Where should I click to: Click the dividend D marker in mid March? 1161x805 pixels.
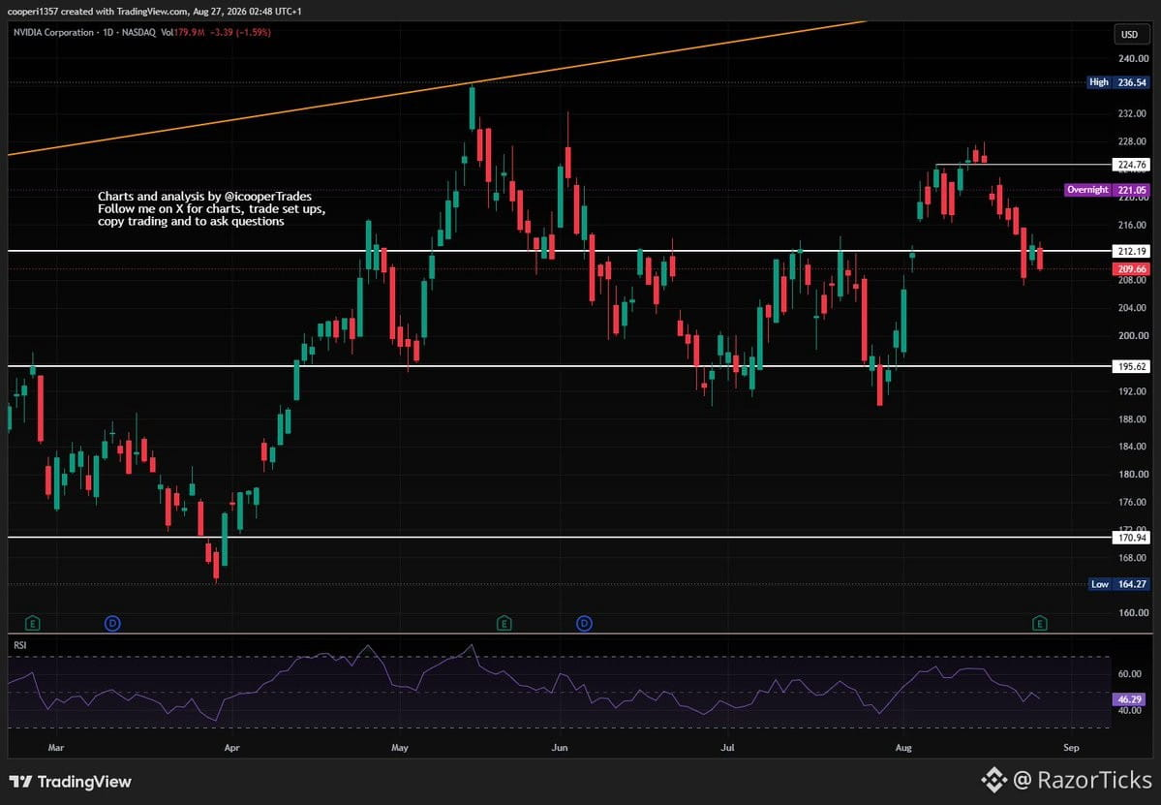coord(112,624)
